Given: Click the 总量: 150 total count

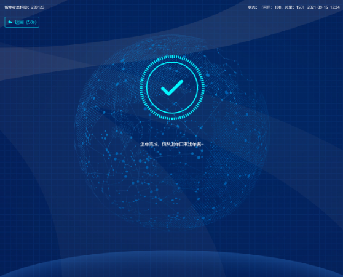Looking at the screenshot, I should coord(294,7).
